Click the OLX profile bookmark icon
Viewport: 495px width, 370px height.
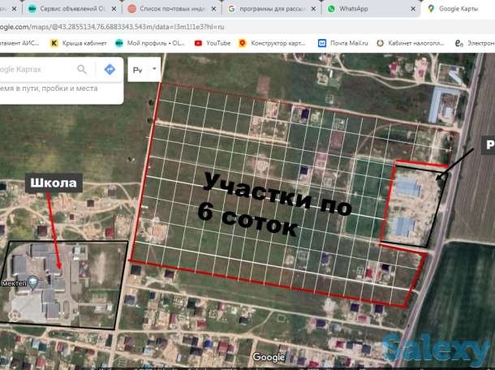tap(119, 43)
